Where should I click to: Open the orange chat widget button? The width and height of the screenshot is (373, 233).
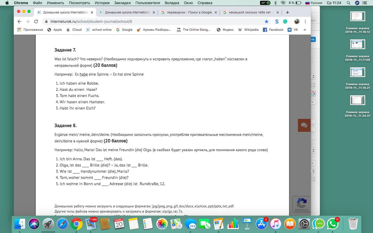coord(304,125)
